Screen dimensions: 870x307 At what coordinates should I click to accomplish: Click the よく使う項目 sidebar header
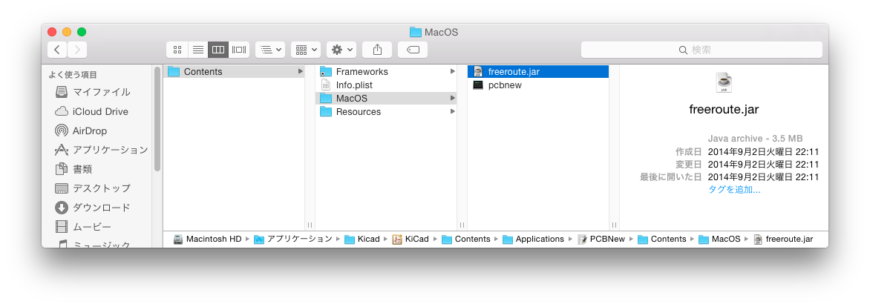point(73,75)
